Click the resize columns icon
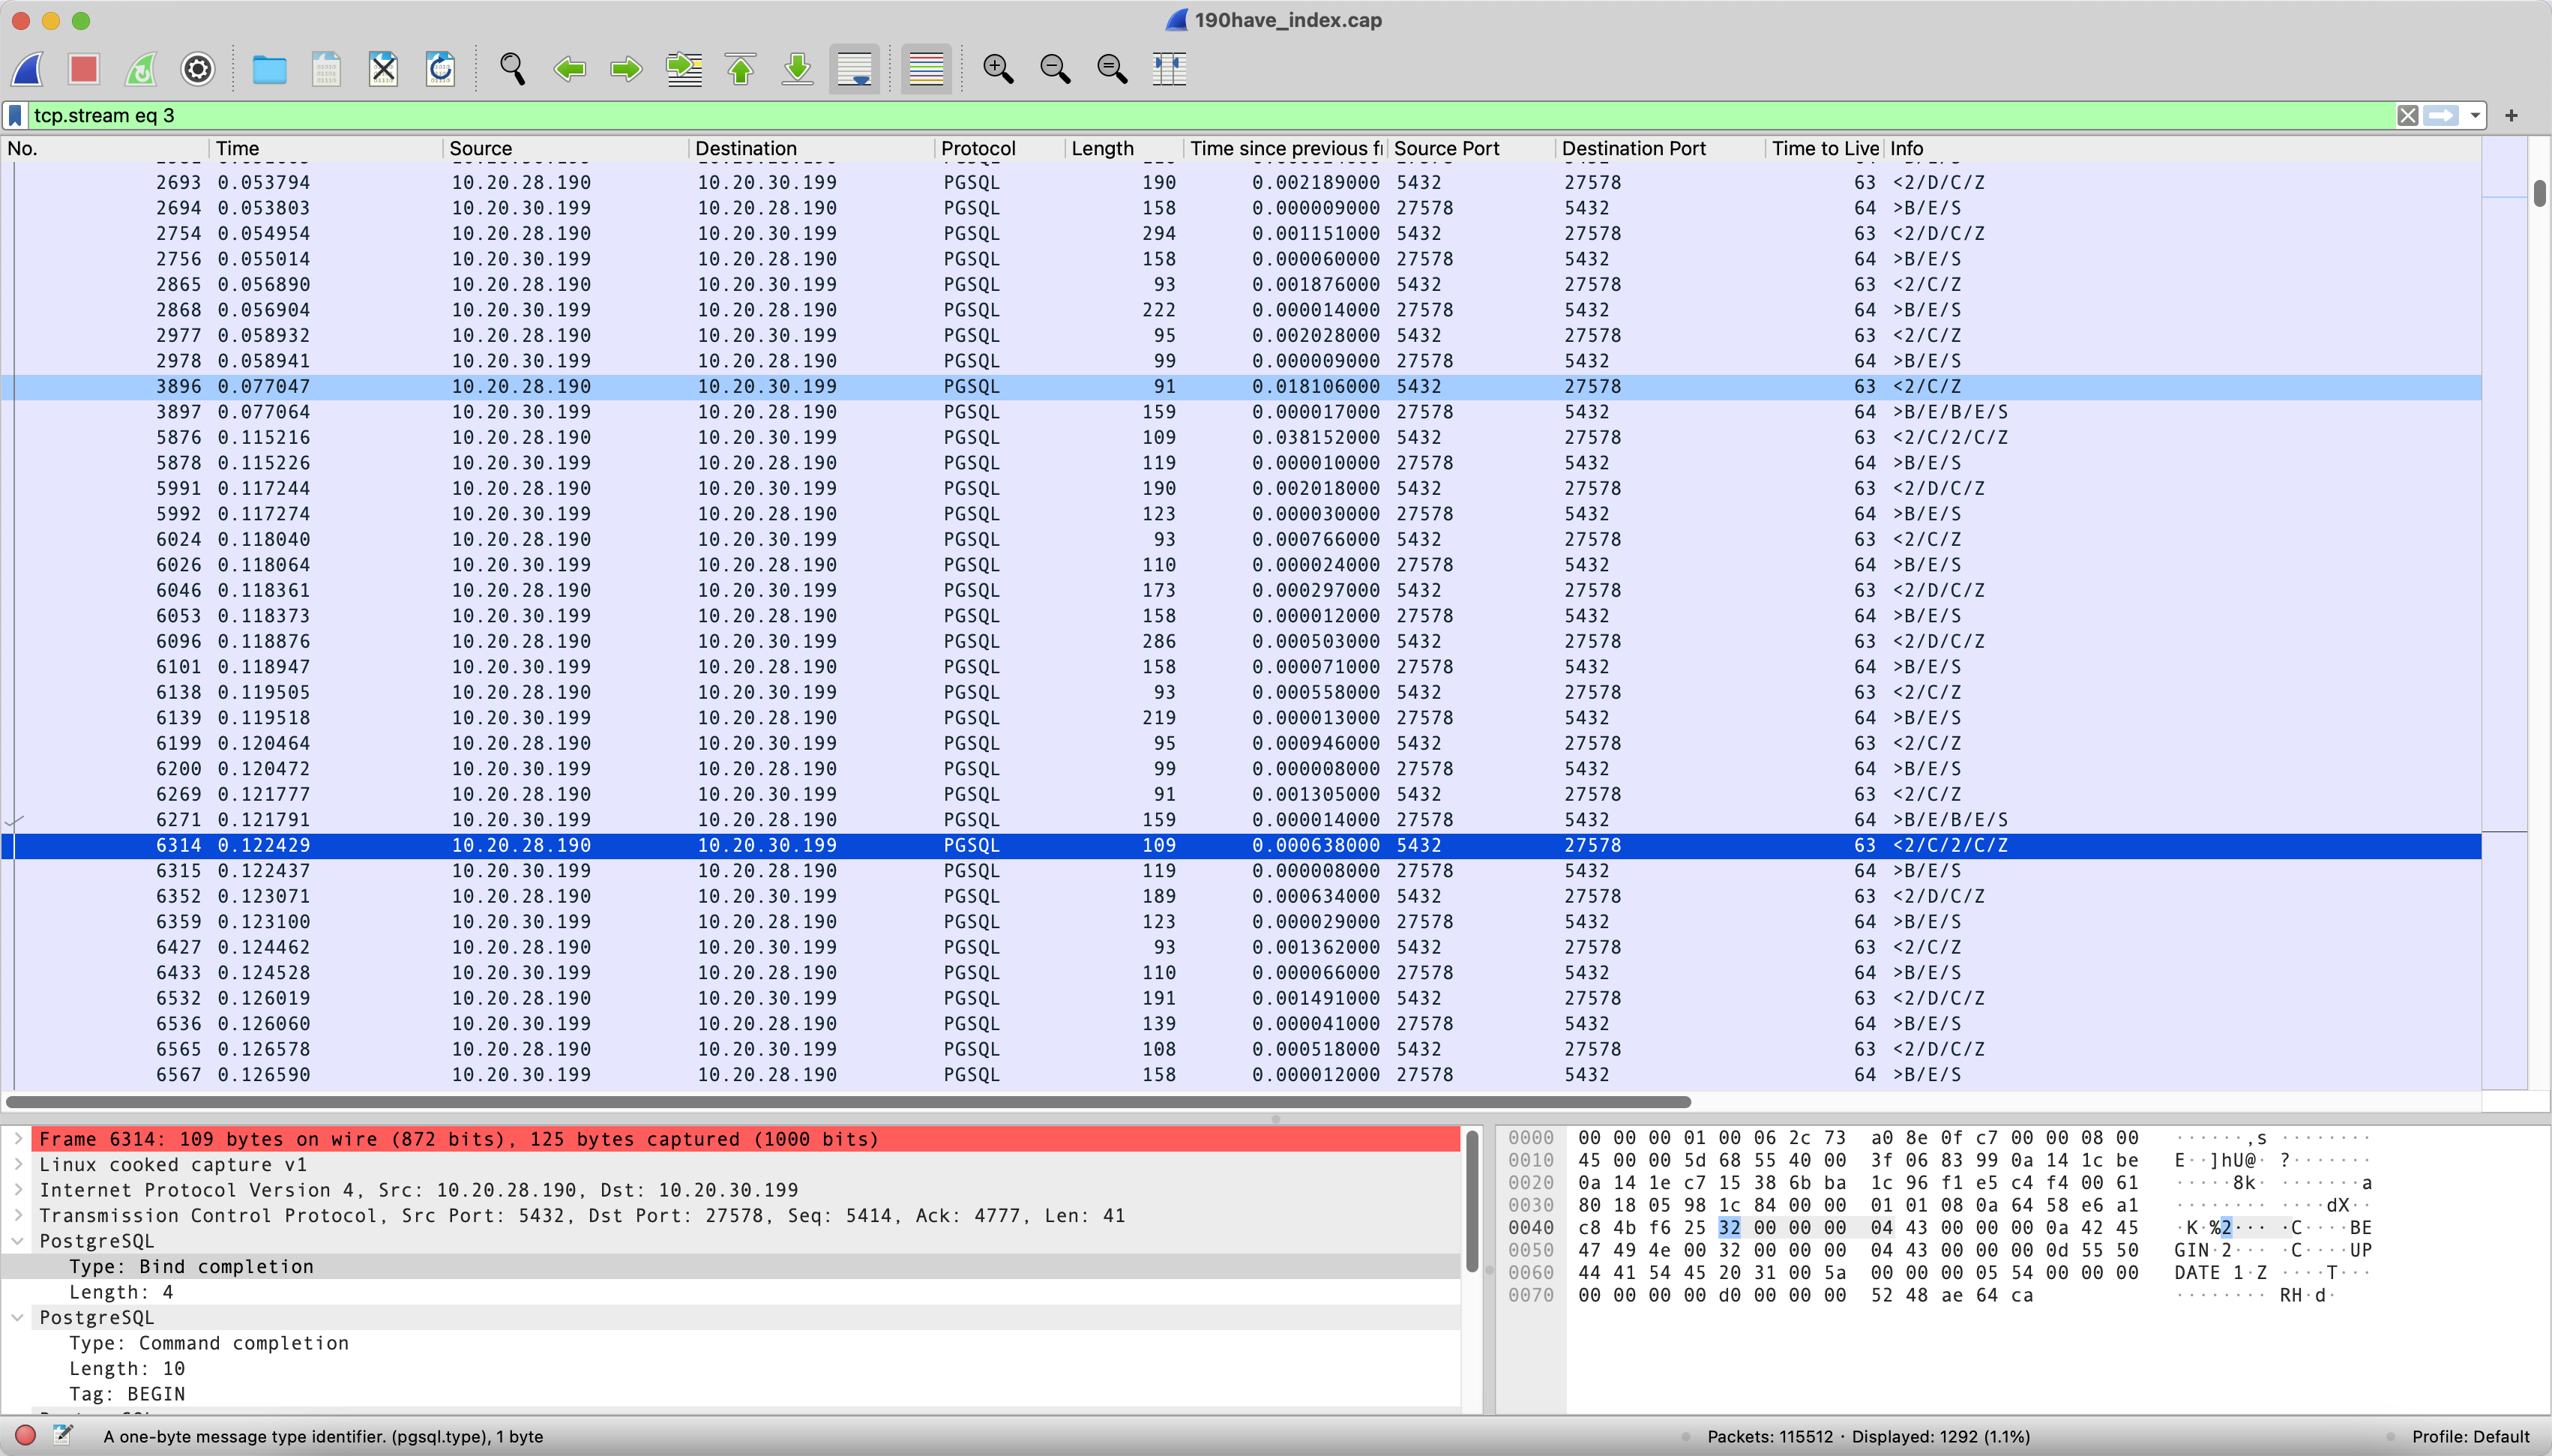This screenshot has width=2552, height=1456. (x=1169, y=69)
